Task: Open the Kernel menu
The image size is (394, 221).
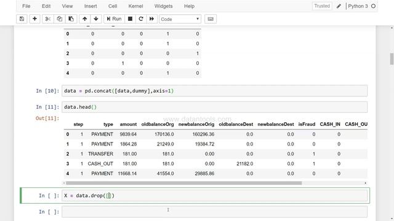Action: tap(135, 6)
